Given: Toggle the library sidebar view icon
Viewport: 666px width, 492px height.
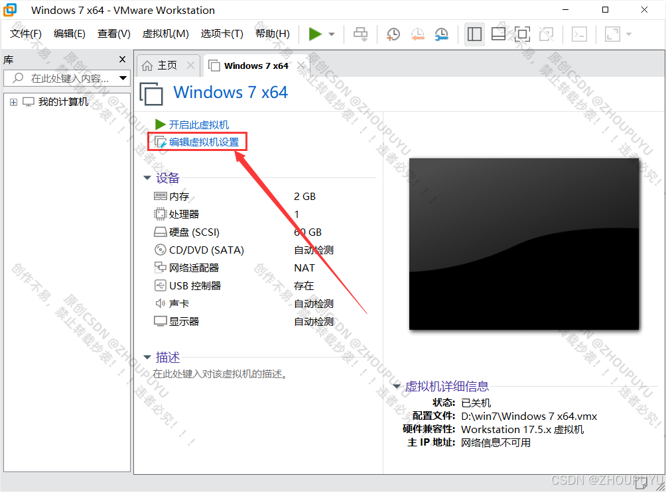Looking at the screenshot, I should point(474,34).
